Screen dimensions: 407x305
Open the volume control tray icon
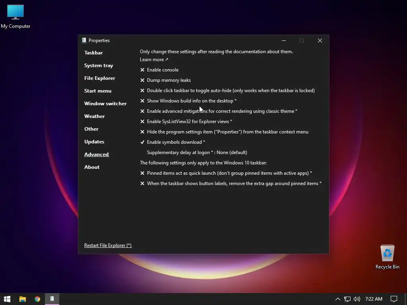coord(357,299)
